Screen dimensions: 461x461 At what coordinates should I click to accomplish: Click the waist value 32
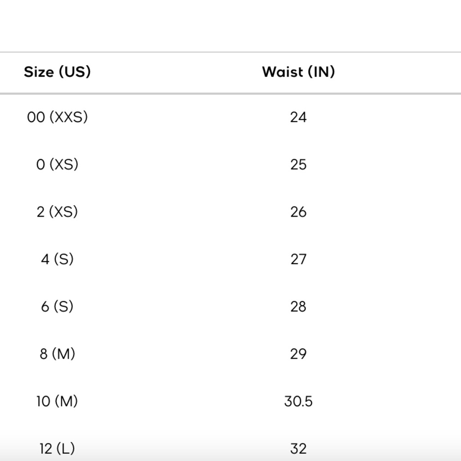298,449
